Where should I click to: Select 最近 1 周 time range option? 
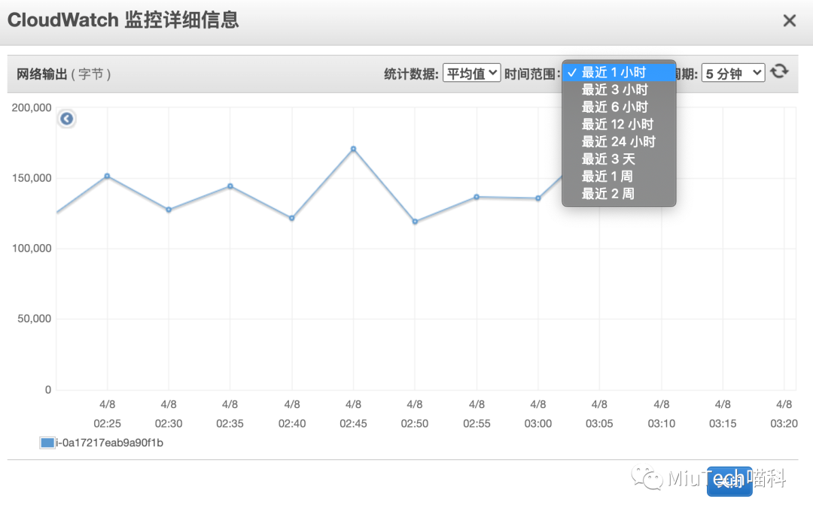(619, 177)
